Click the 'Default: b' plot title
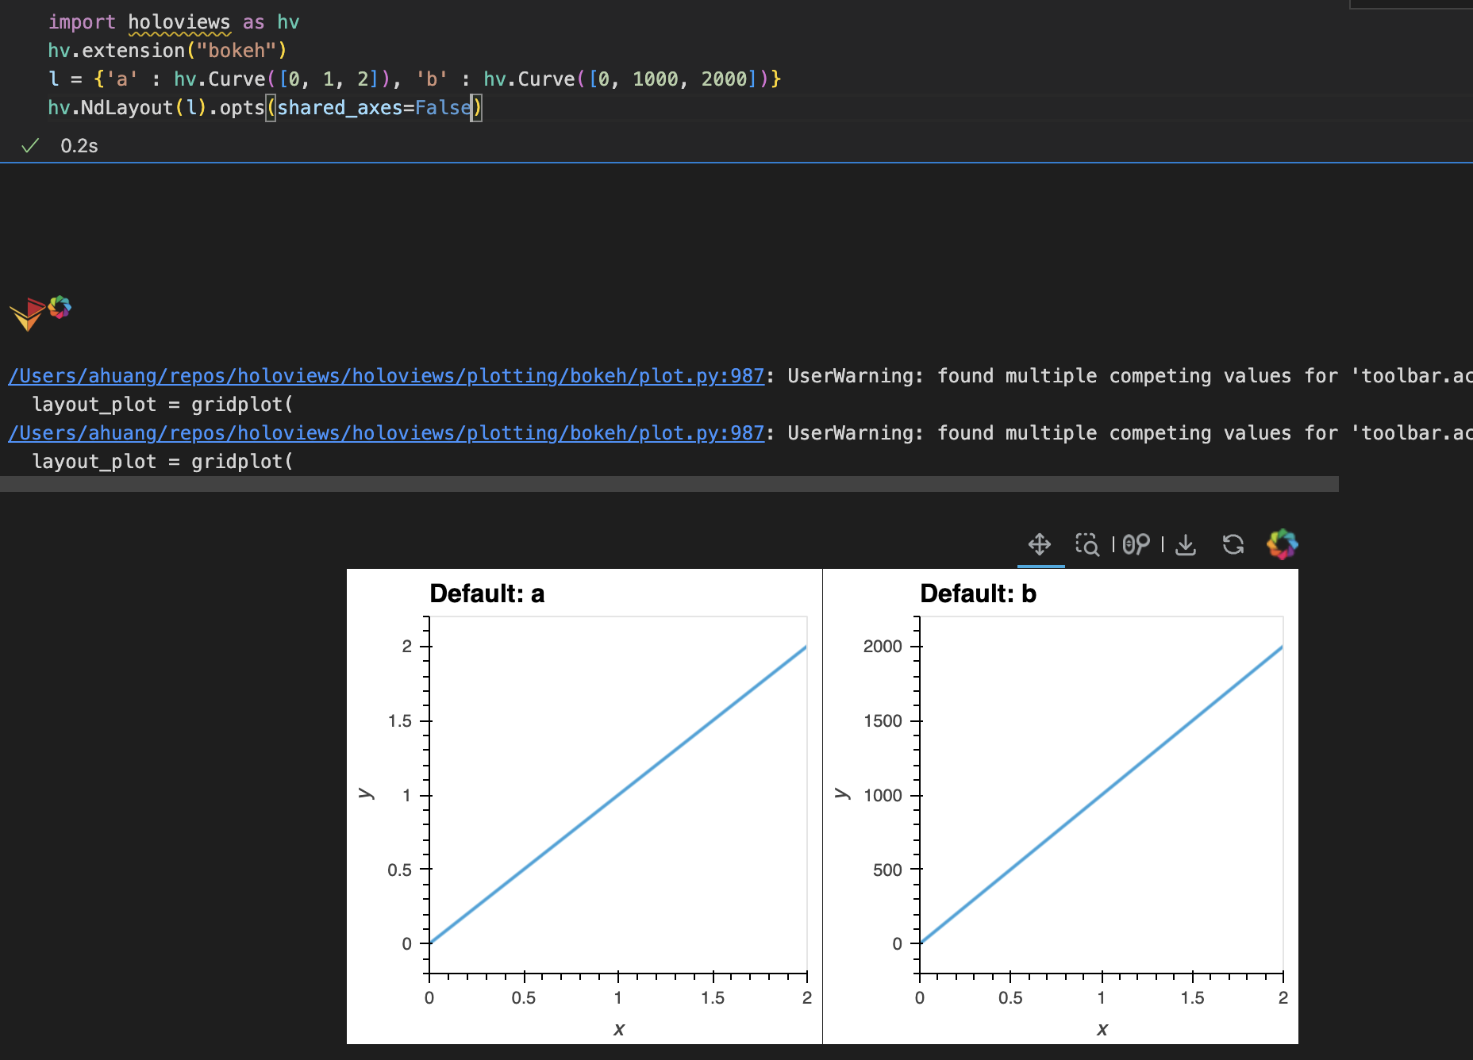 (x=978, y=594)
